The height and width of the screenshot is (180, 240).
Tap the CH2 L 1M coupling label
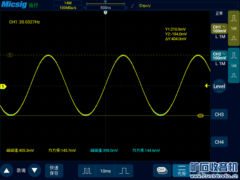[220, 64]
